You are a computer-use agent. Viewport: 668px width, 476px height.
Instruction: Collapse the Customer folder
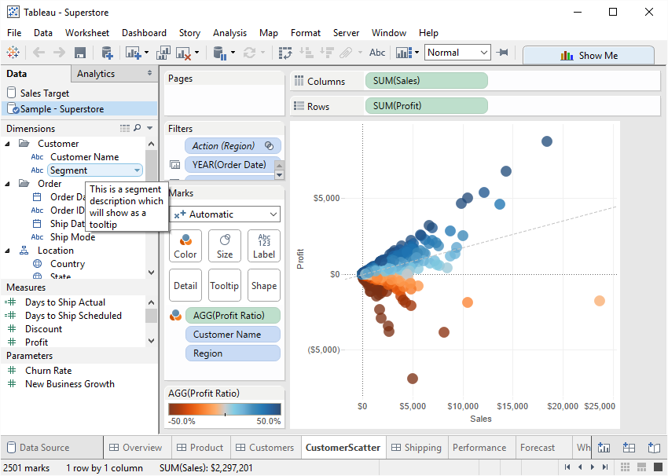click(x=7, y=144)
